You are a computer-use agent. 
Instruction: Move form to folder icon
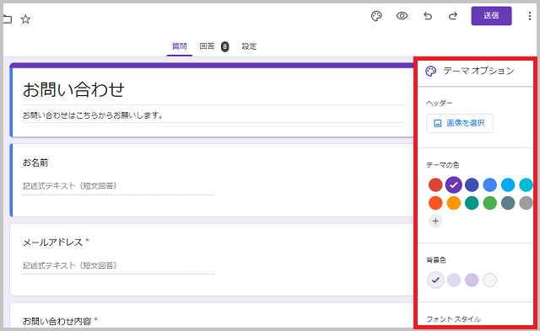(x=8, y=19)
